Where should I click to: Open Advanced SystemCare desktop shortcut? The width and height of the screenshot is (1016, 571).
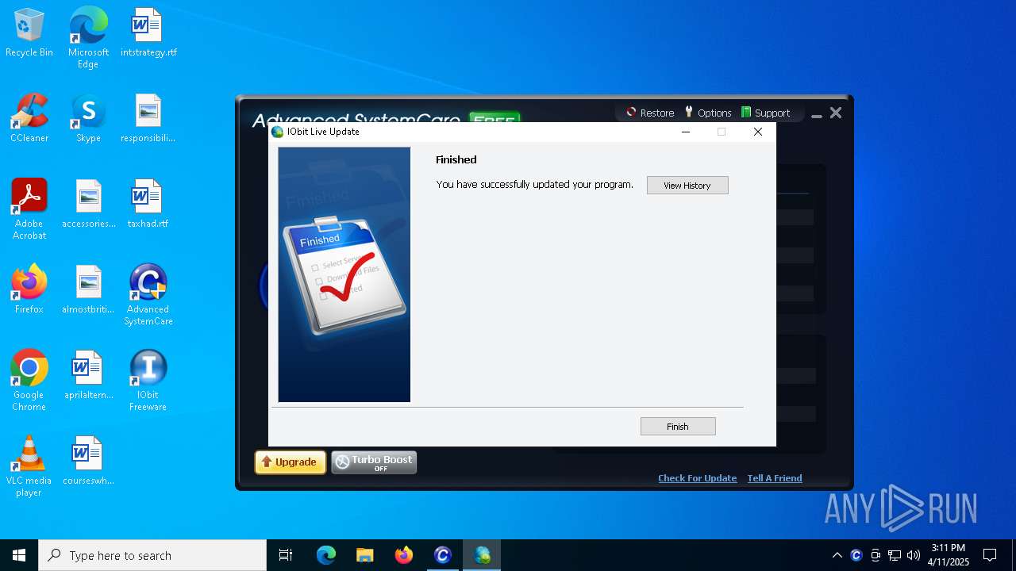pyautogui.click(x=148, y=294)
